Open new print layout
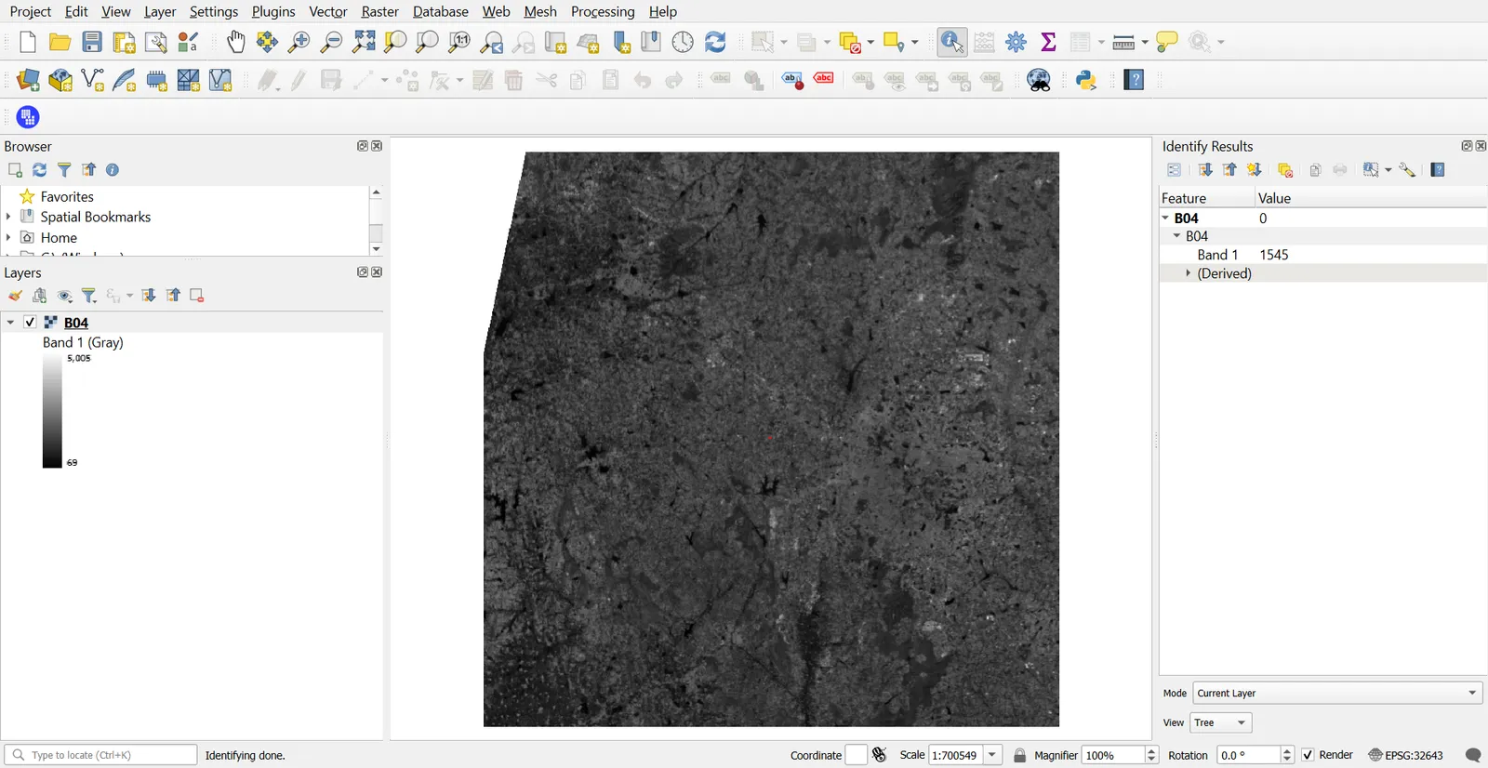This screenshot has height=768, width=1488. pyautogui.click(x=124, y=42)
